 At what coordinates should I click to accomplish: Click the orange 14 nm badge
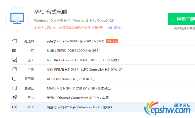click(x=112, y=41)
